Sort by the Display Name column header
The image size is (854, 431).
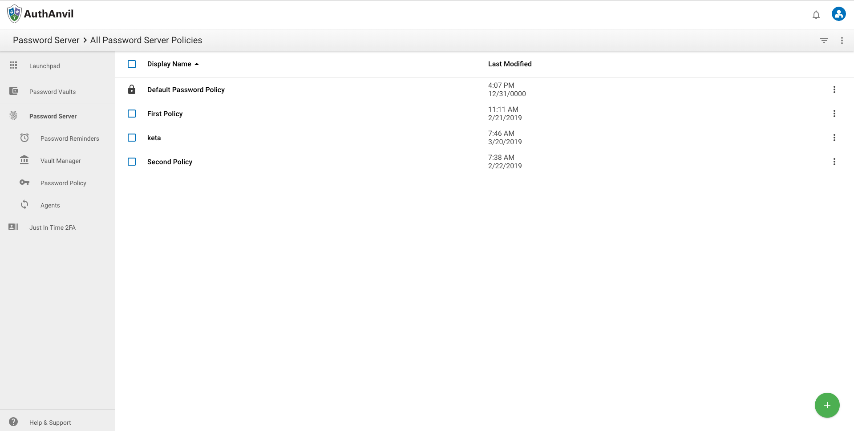169,64
